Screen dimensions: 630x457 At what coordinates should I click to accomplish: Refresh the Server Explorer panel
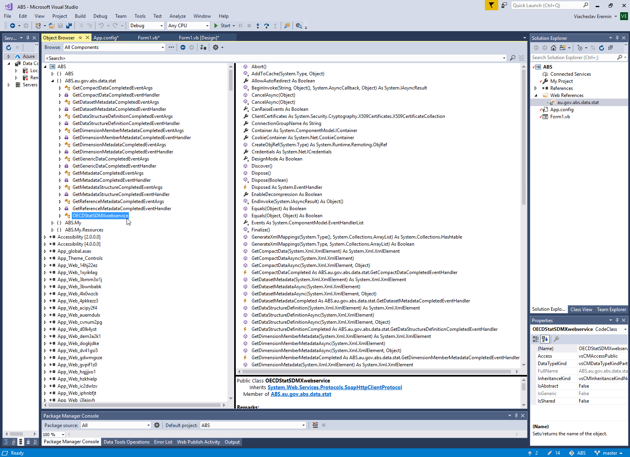[9, 47]
